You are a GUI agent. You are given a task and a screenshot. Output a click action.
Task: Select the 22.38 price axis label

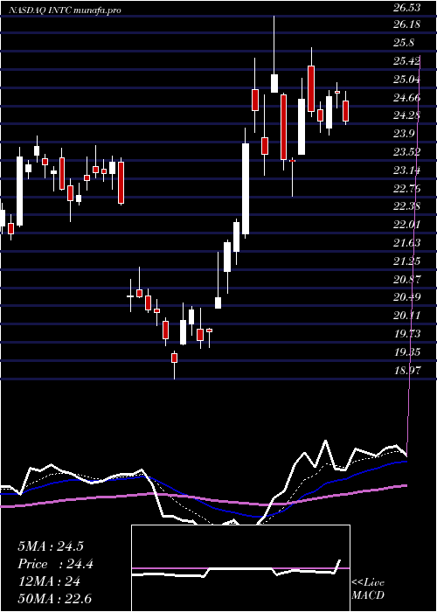406,206
